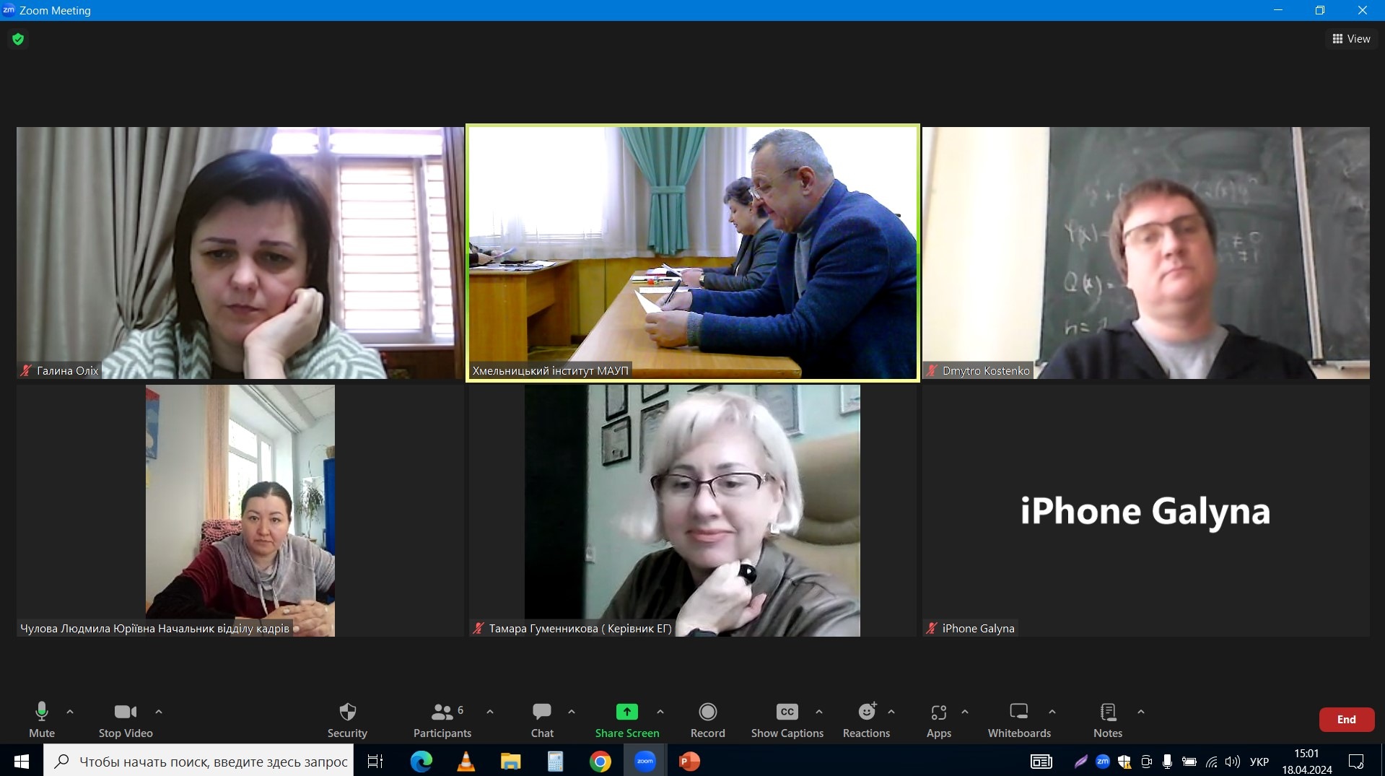Mute the microphone

click(42, 719)
